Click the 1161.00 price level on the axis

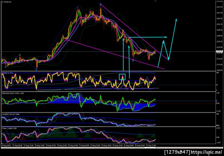219,13
